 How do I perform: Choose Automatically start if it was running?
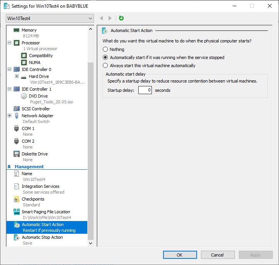click(105, 57)
